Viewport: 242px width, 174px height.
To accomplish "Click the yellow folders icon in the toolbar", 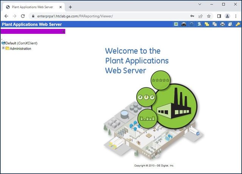I will point(207,24).
